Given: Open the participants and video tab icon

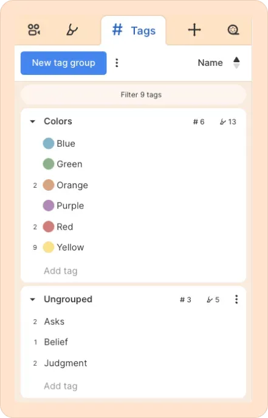Looking at the screenshot, I should coord(34,30).
